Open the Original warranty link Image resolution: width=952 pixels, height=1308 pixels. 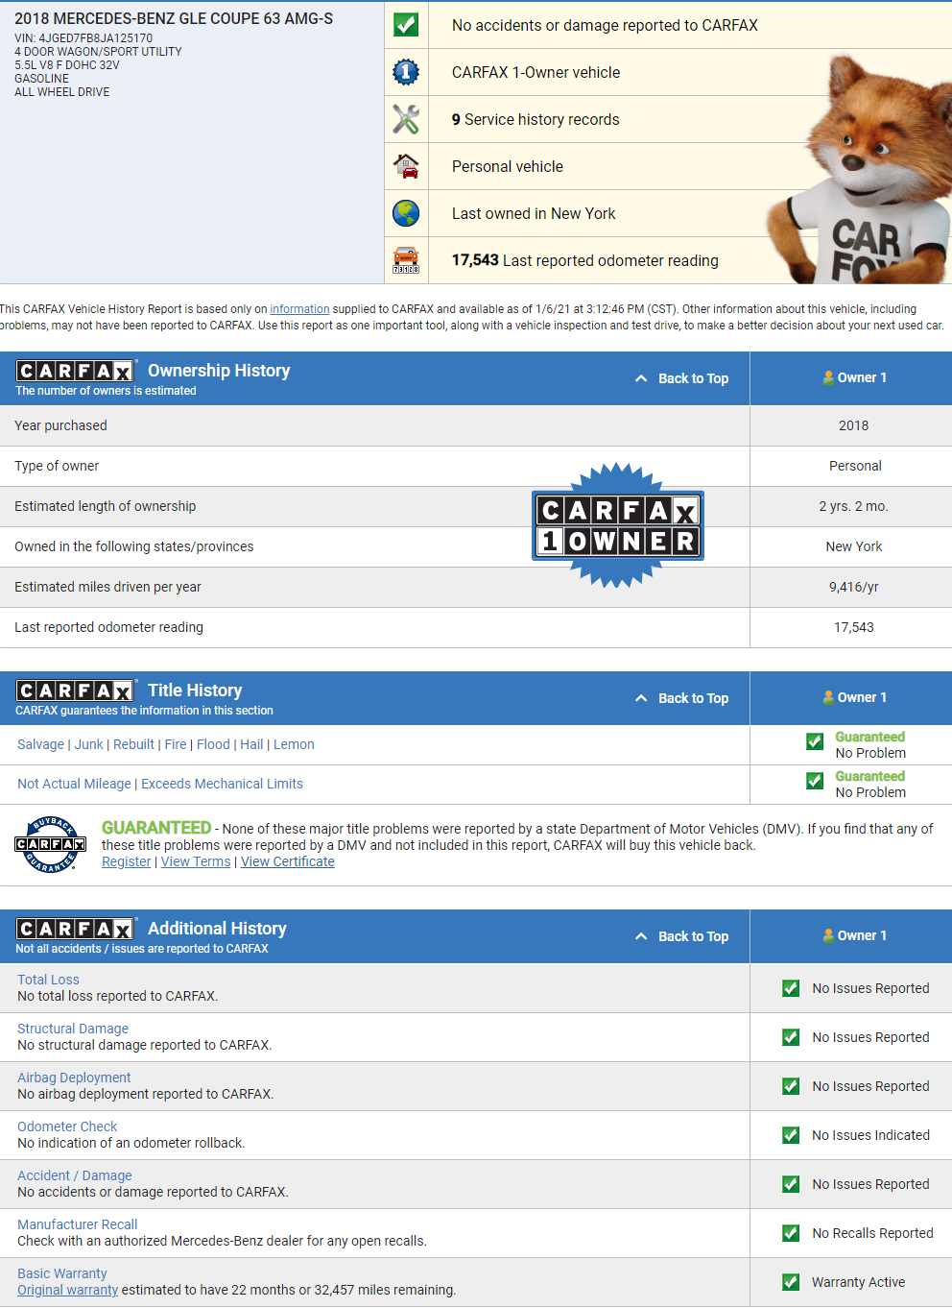pos(67,1290)
